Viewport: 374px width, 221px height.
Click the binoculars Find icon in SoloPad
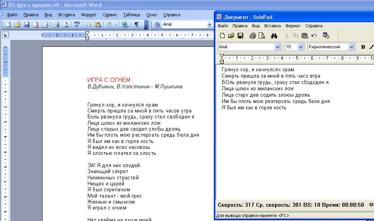click(274, 36)
